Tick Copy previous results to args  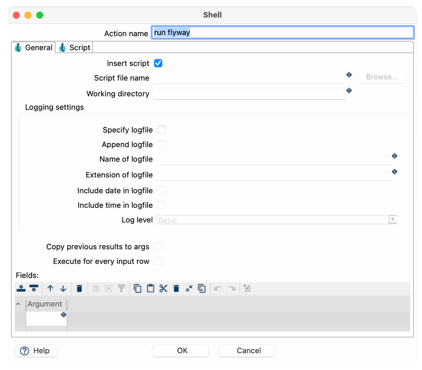point(158,247)
